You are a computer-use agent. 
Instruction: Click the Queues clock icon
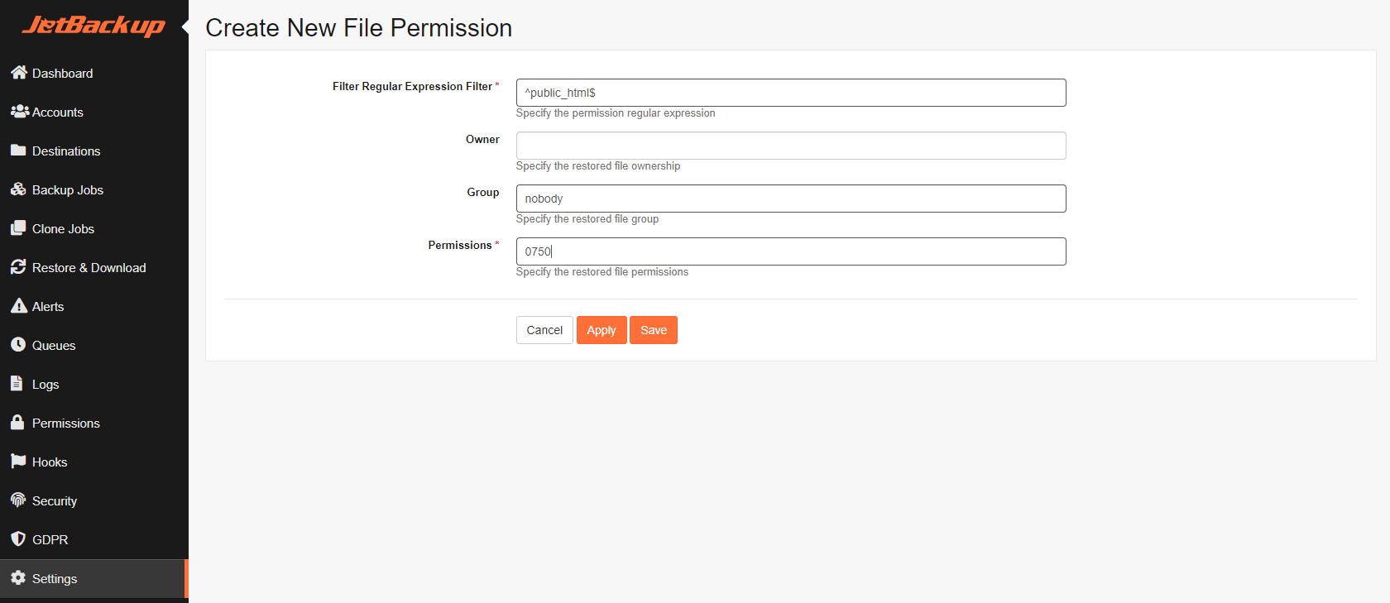(18, 345)
